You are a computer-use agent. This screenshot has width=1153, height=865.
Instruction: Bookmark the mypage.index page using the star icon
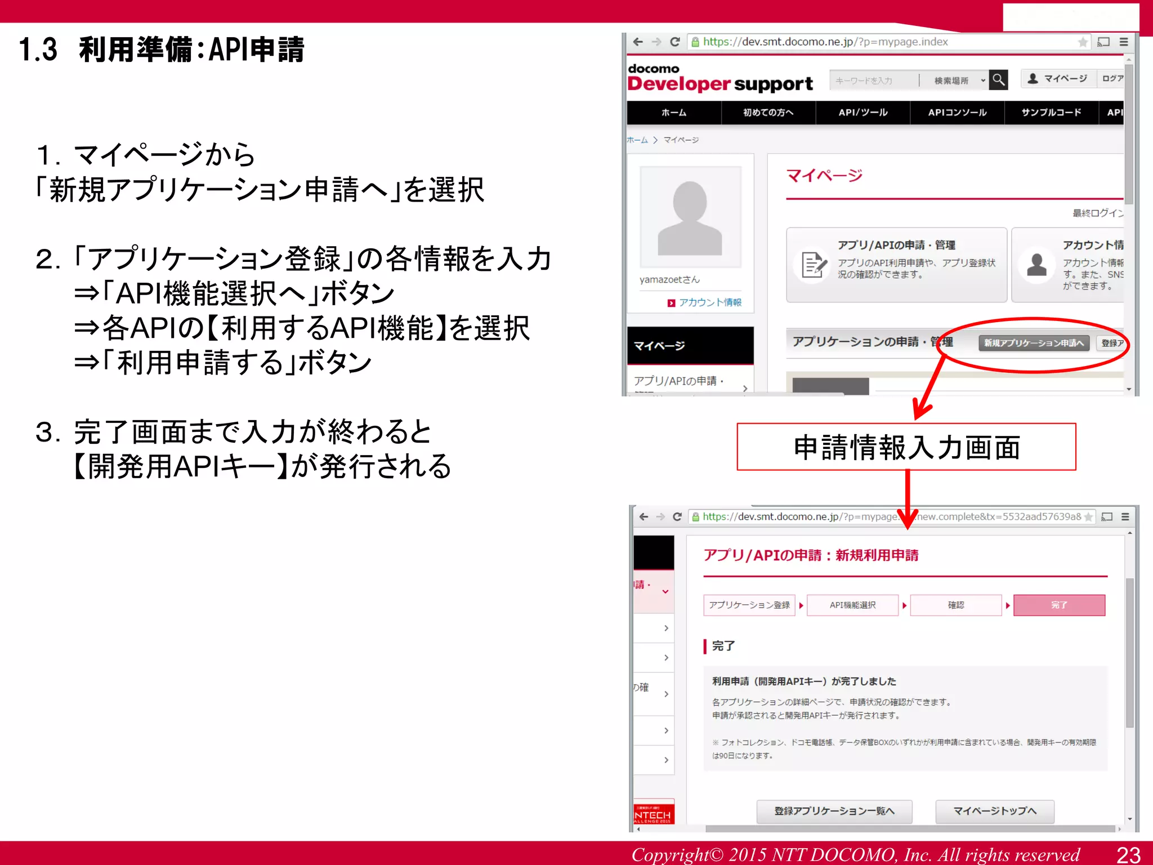click(x=1083, y=42)
